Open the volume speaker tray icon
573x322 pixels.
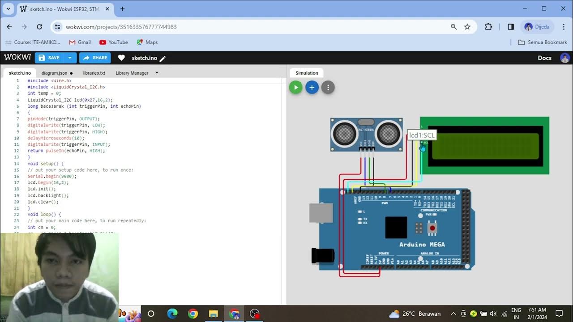pos(493,314)
